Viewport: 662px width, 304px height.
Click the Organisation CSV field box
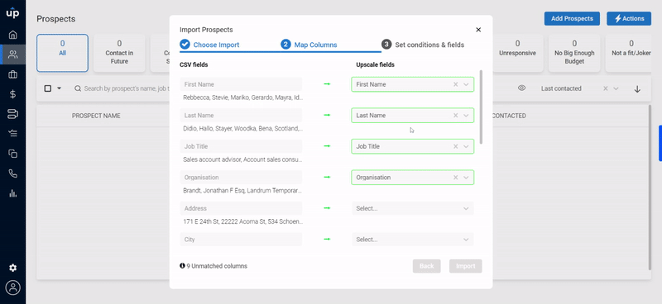tap(241, 178)
